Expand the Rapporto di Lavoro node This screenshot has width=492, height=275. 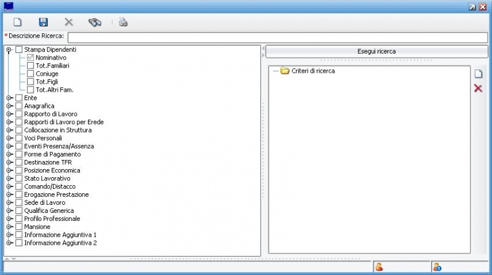click(x=9, y=114)
